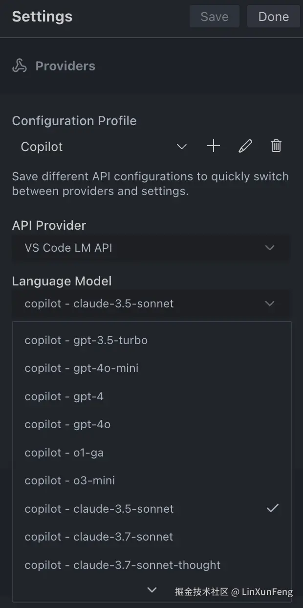Image resolution: width=303 pixels, height=608 pixels.
Task: Click the Providers section heading
Action: [65, 66]
